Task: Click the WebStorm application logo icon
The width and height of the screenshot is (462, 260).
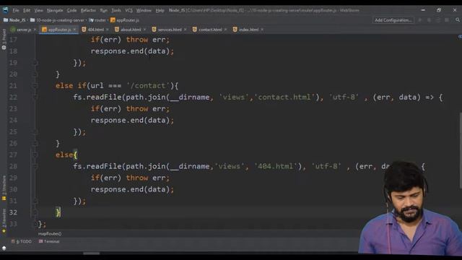Action: pyautogui.click(x=5, y=10)
